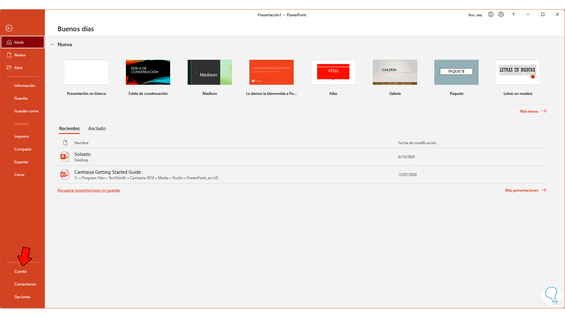Open the Cuenta page

20,271
